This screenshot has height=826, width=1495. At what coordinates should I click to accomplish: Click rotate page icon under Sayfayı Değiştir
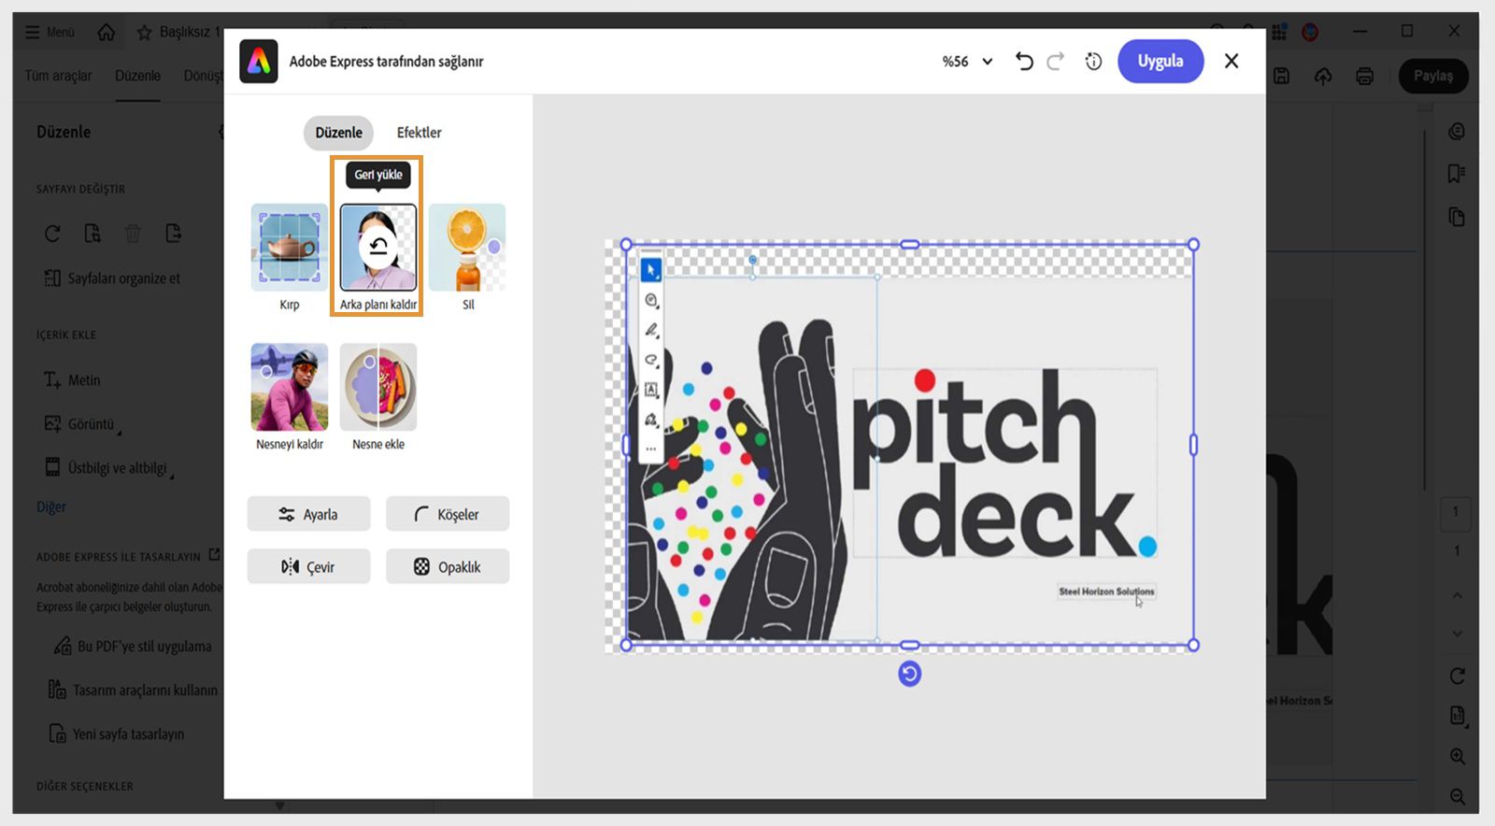[x=52, y=234]
